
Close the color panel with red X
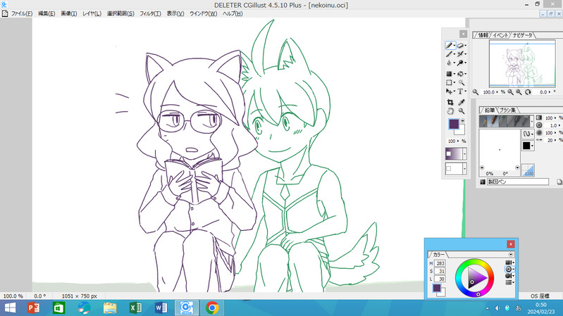511,244
